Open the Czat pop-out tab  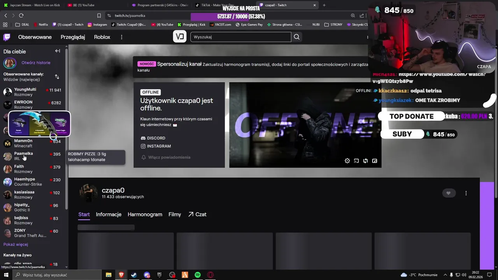(197, 214)
